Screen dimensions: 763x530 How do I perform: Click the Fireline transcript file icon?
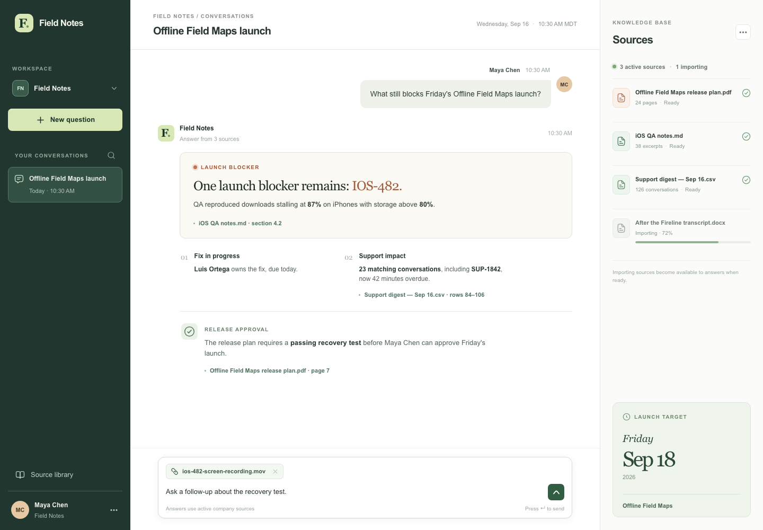(x=621, y=228)
